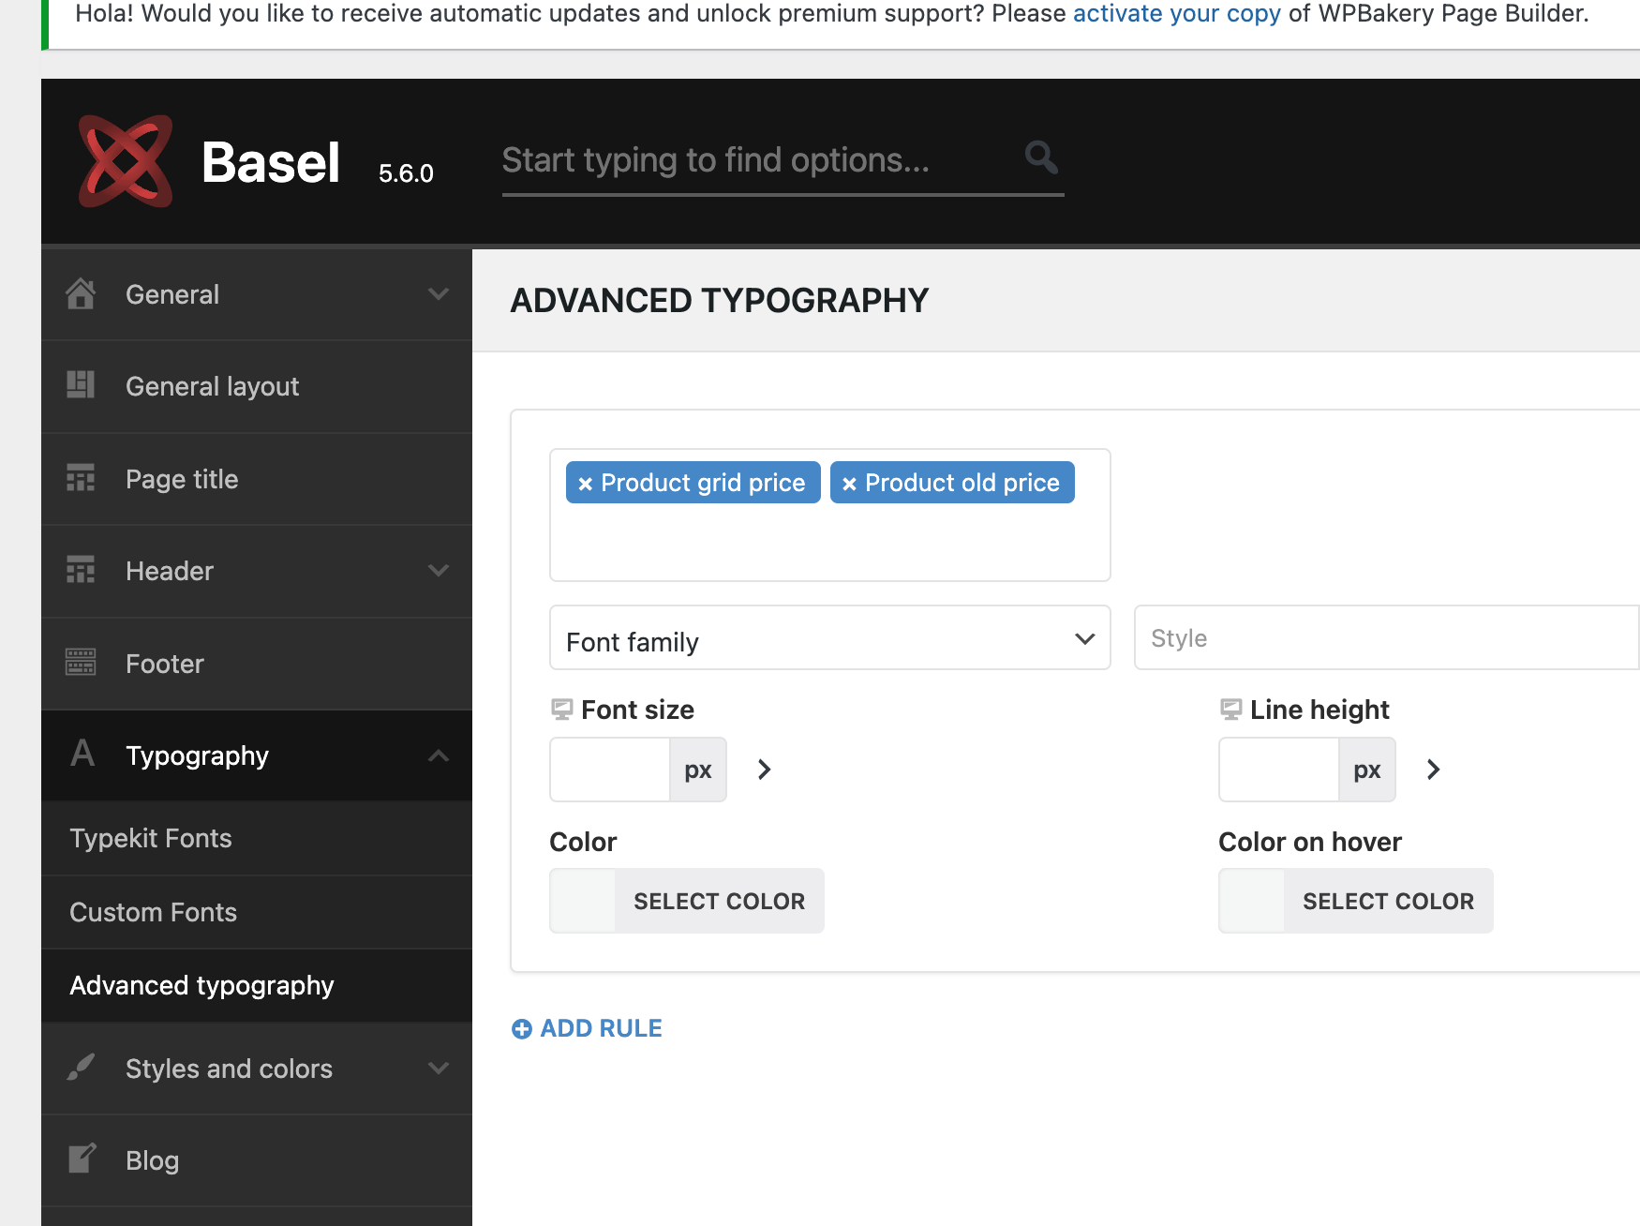The width and height of the screenshot is (1640, 1226).
Task: Click the Line height responsive device icon
Action: point(1230,710)
